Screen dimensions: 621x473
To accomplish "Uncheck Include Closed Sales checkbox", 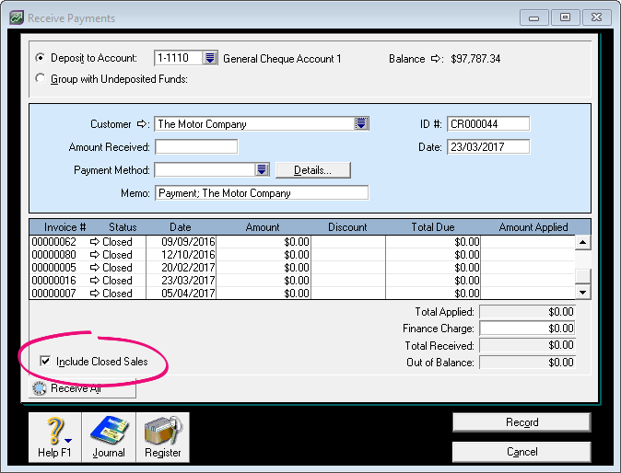I will point(45,362).
